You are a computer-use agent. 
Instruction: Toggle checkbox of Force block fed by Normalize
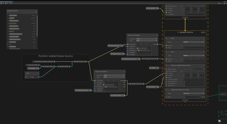(x=168, y=52)
